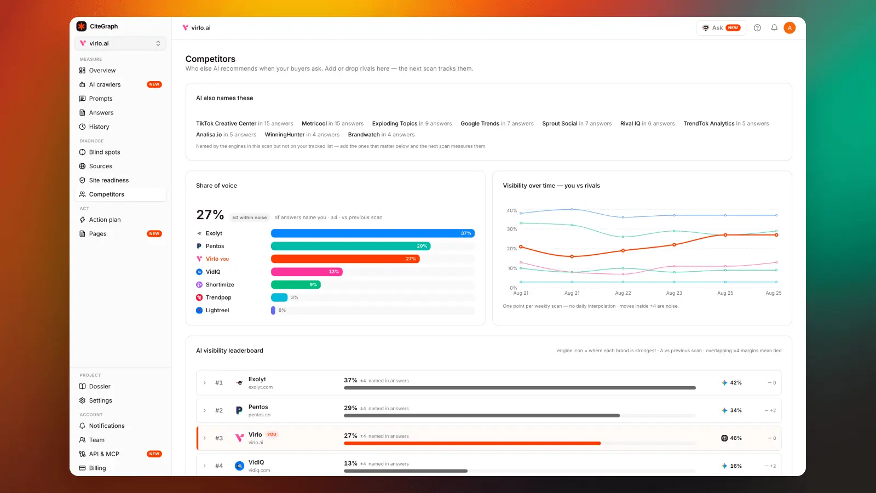
Task: Click the Site readiness shield icon
Action: click(x=82, y=180)
